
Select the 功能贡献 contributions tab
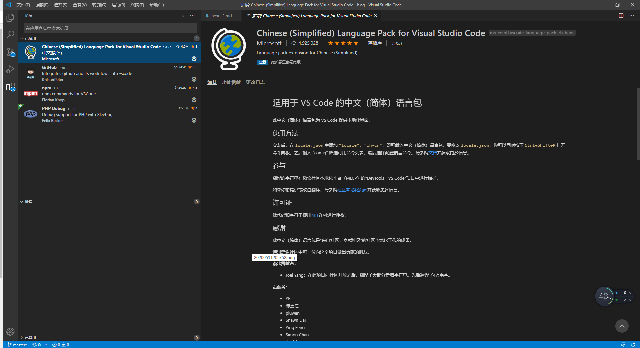pos(231,82)
